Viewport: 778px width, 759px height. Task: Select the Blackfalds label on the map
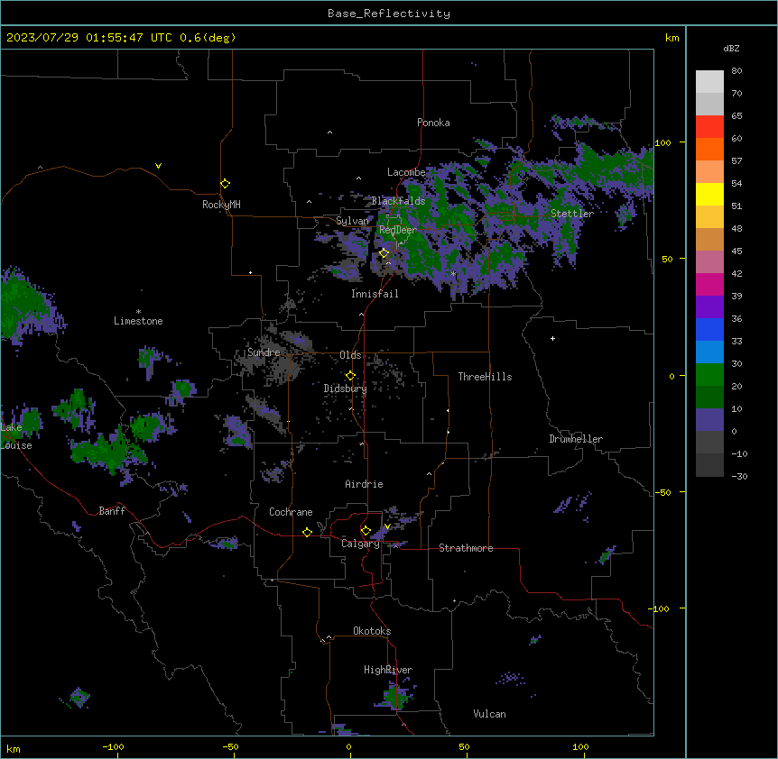[x=398, y=201]
